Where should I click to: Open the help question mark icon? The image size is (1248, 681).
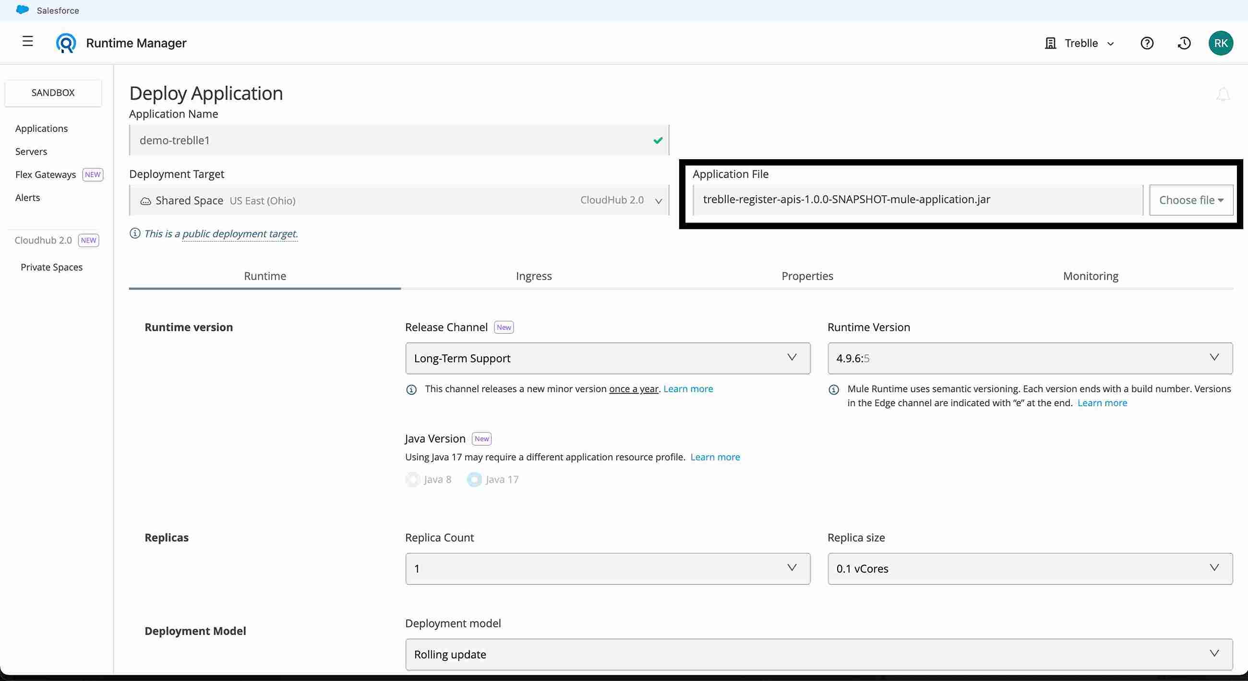(x=1147, y=43)
